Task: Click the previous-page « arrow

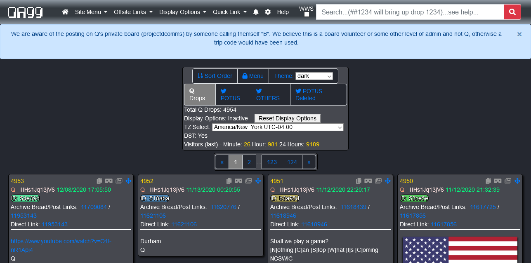Action: click(x=222, y=162)
